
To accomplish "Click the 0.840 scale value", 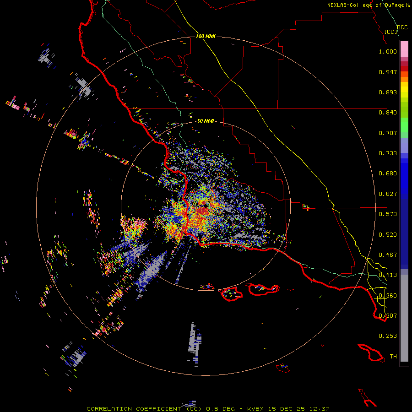I will pos(388,113).
